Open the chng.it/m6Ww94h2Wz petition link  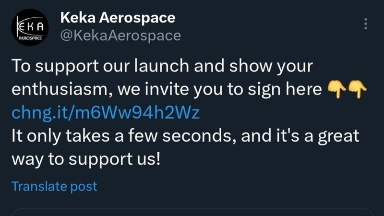coord(105,113)
